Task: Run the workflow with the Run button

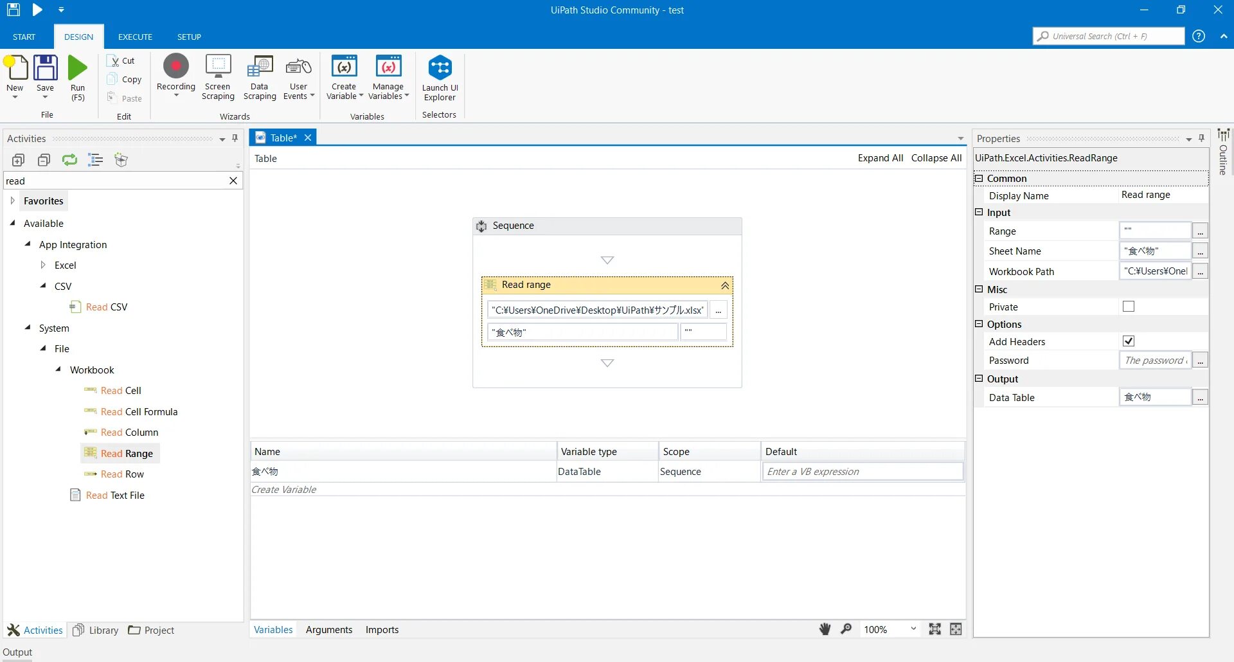Action: [x=77, y=74]
